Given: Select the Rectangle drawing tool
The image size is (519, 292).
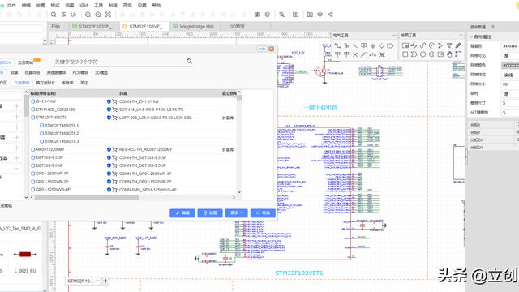Looking at the screenshot, I should (405, 54).
